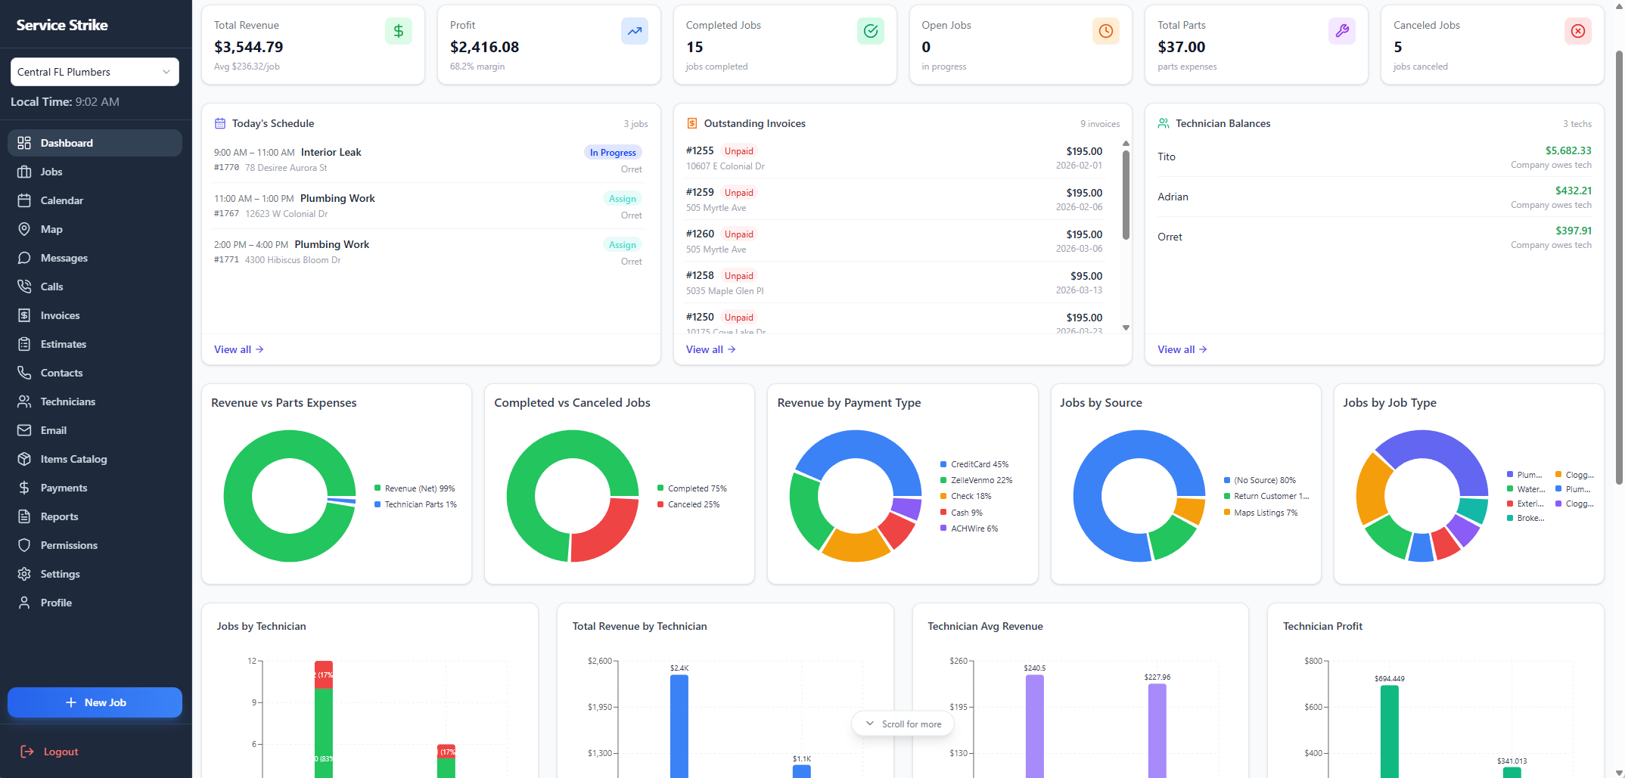This screenshot has height=778, width=1625.
Task: Open the Contacts menu item
Action: tap(95, 373)
